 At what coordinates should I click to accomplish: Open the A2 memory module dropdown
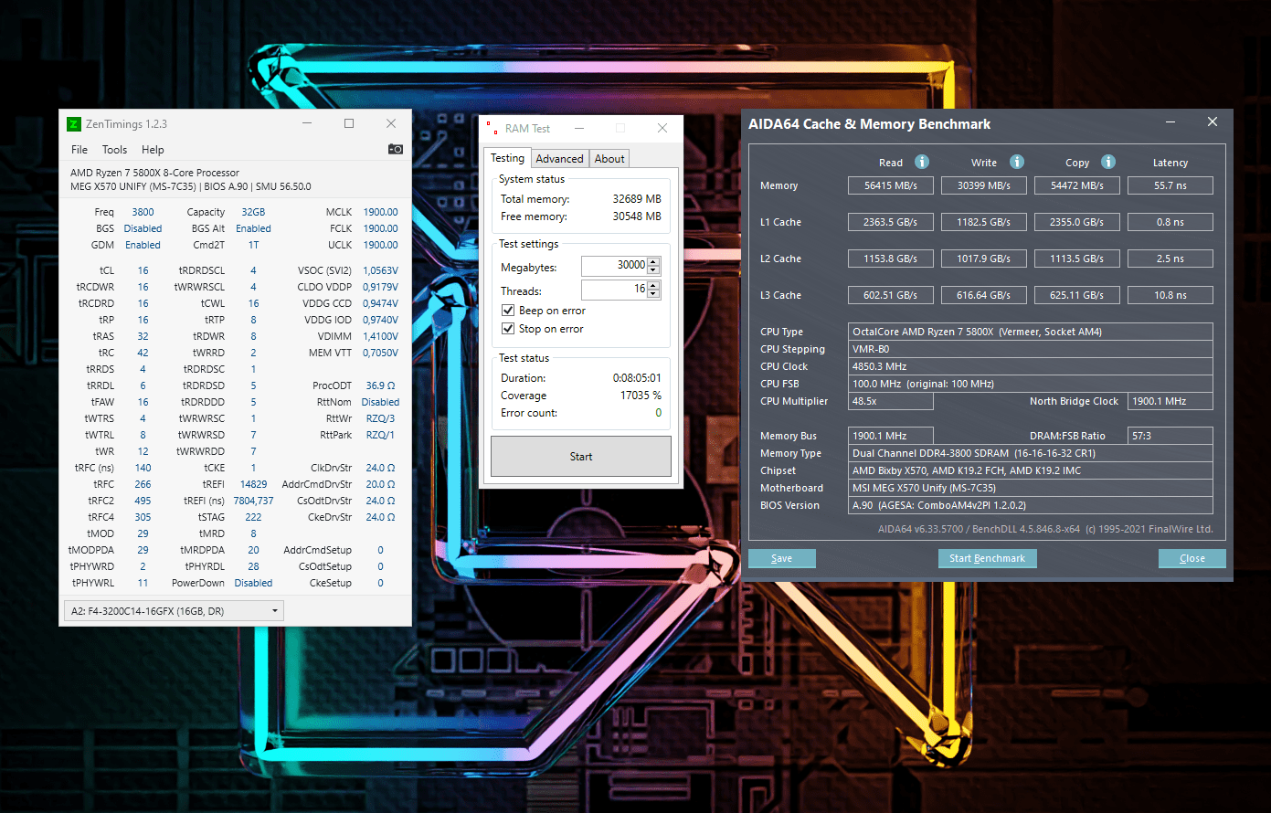174,611
